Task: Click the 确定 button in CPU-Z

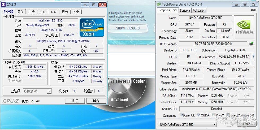Action: tap(96, 101)
